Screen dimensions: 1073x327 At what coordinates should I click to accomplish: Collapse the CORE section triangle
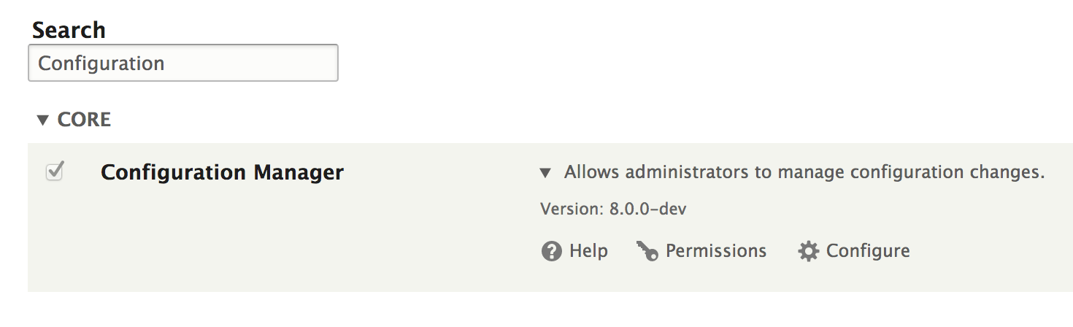click(x=42, y=120)
